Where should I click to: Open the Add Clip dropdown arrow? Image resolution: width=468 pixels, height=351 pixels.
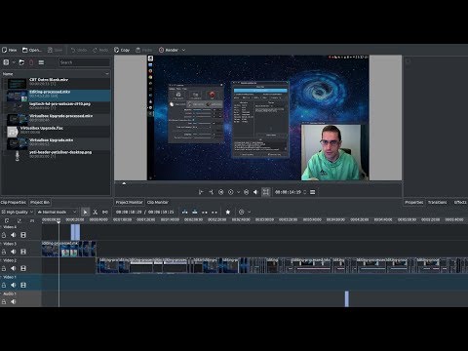click(14, 62)
